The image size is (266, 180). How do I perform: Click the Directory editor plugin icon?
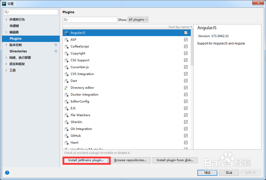click(66, 88)
